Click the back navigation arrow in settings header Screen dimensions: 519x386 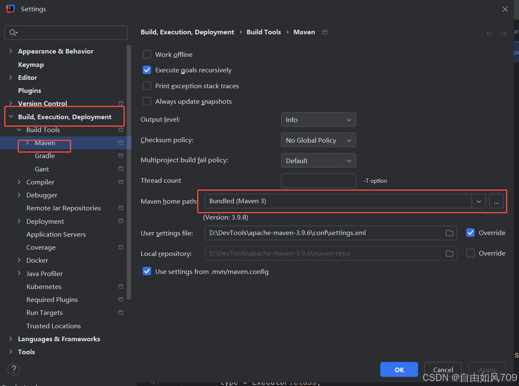pos(490,33)
